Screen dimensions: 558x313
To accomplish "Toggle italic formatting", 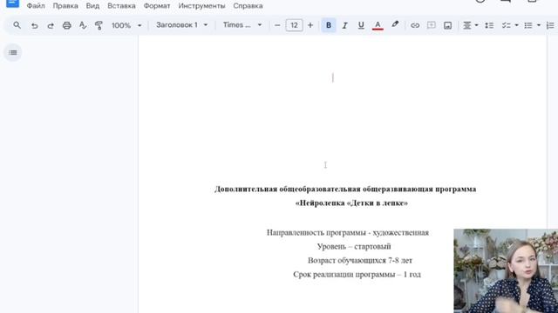I will pos(344,25).
